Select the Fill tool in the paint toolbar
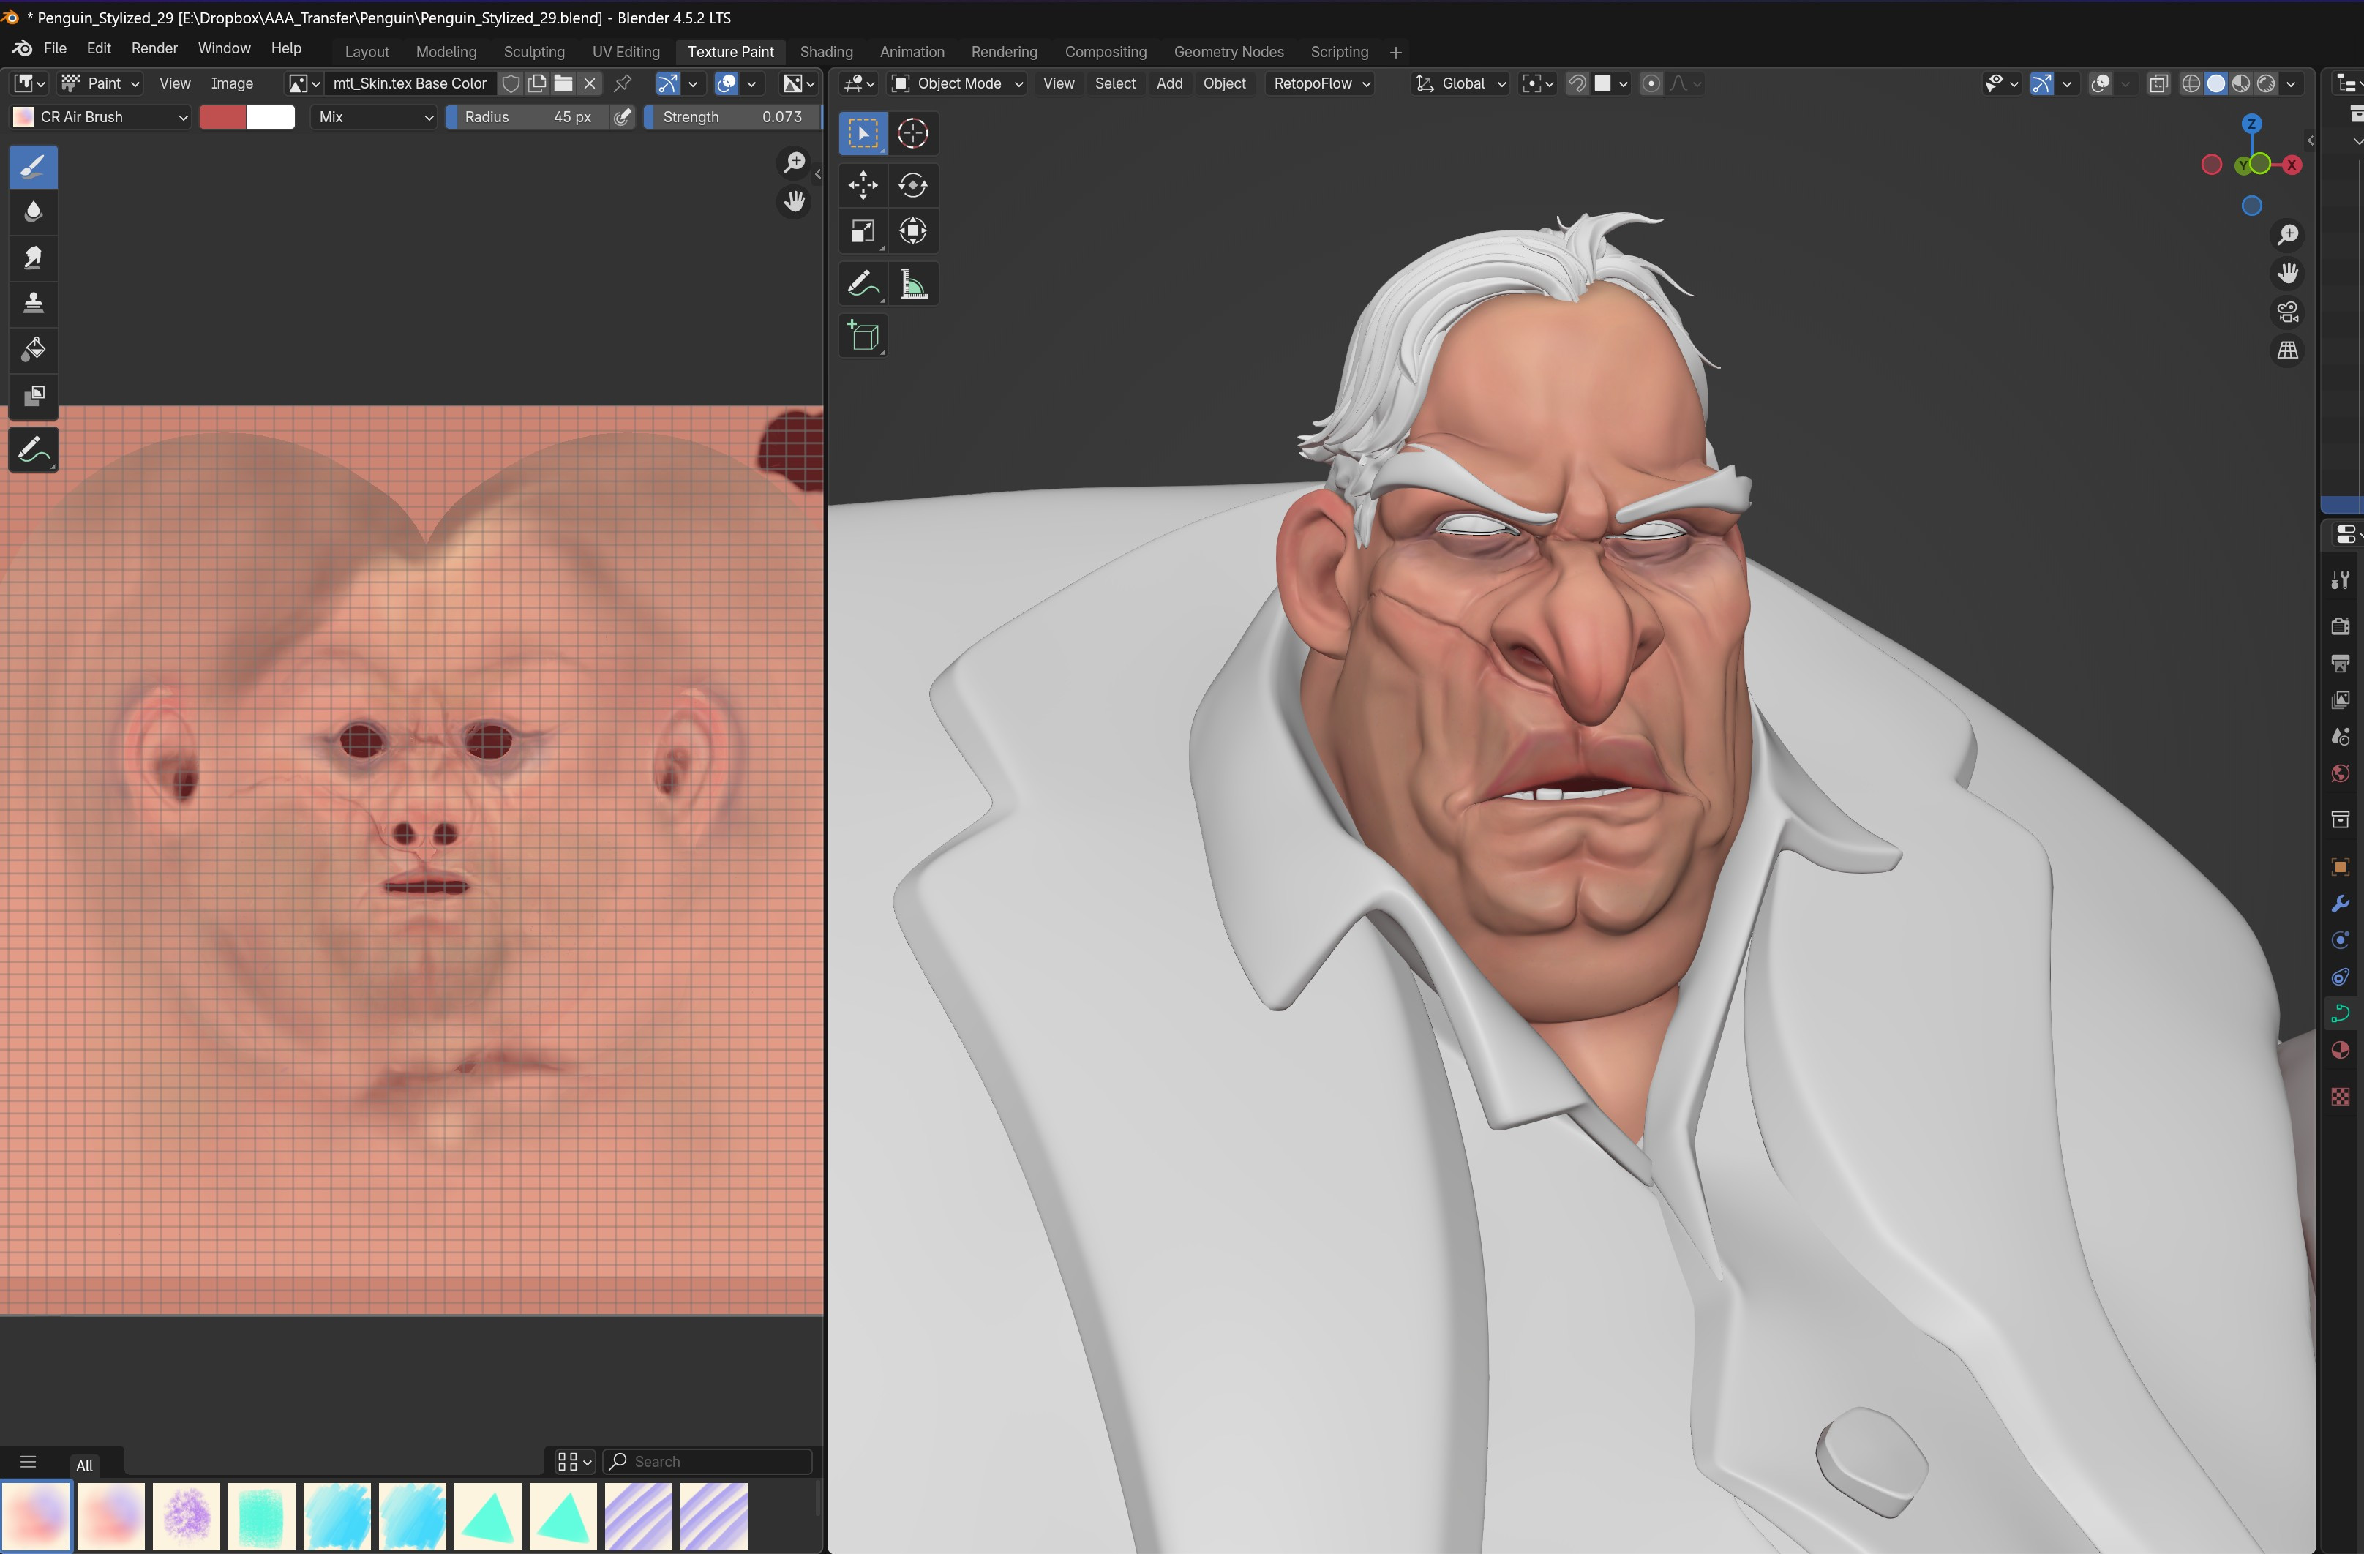 (33, 350)
